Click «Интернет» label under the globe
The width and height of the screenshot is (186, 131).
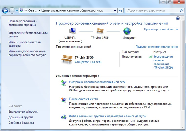(129, 38)
